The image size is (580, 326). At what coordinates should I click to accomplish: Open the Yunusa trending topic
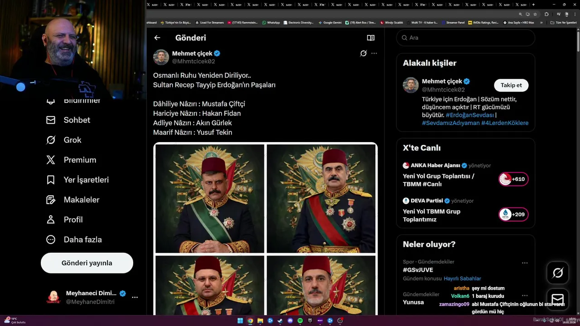click(x=413, y=302)
